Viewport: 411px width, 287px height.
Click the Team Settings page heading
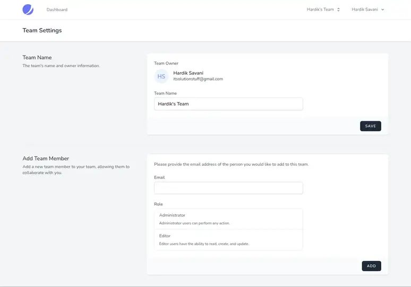pos(42,30)
